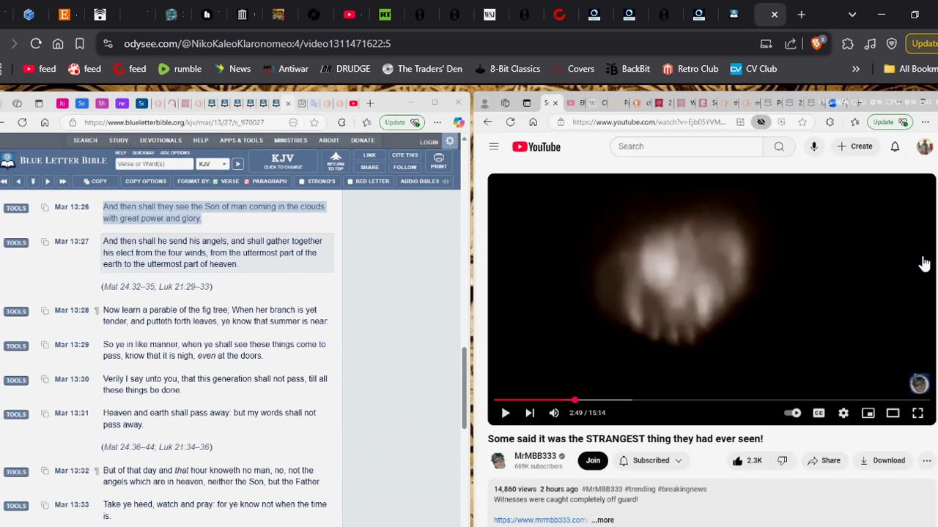938x527 pixels.
Task: Open the Ministries menu
Action: point(291,141)
